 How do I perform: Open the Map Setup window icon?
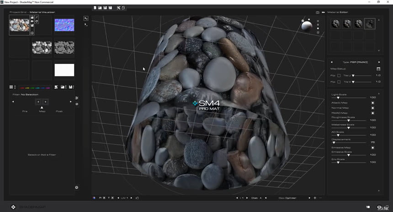click(378, 69)
